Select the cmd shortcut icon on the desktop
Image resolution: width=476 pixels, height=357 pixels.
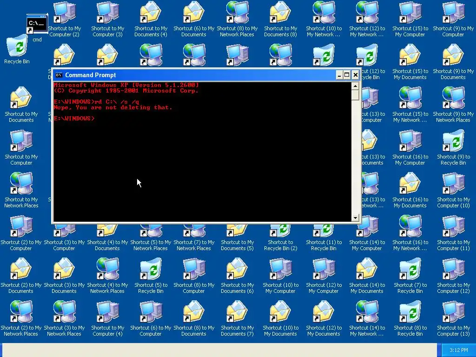[37, 24]
